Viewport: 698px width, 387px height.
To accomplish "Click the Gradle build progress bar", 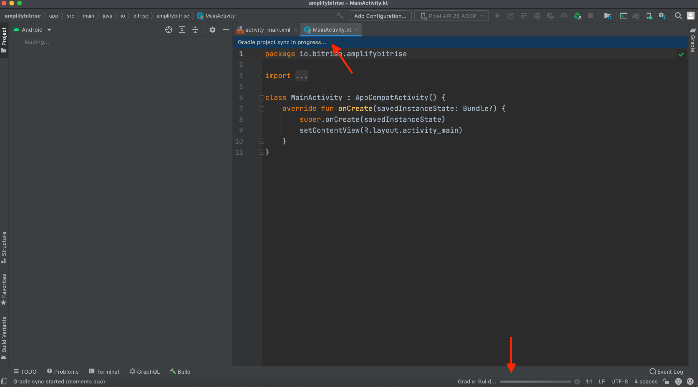I will [x=535, y=382].
